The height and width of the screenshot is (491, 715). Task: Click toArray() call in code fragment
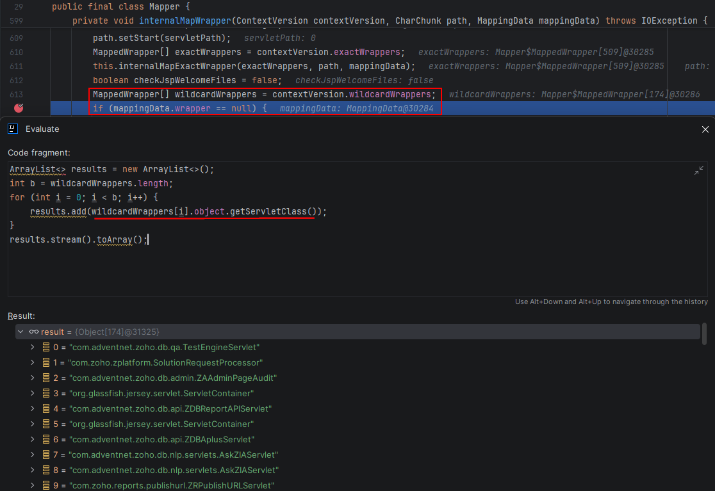[x=119, y=239]
